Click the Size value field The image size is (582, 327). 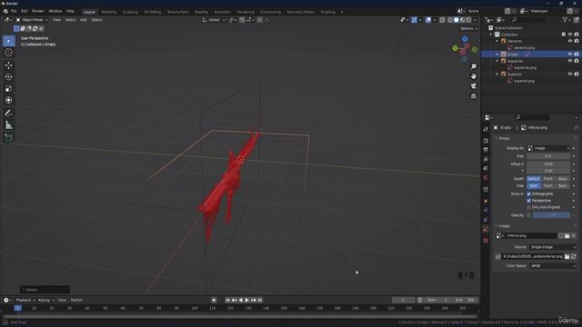point(548,156)
